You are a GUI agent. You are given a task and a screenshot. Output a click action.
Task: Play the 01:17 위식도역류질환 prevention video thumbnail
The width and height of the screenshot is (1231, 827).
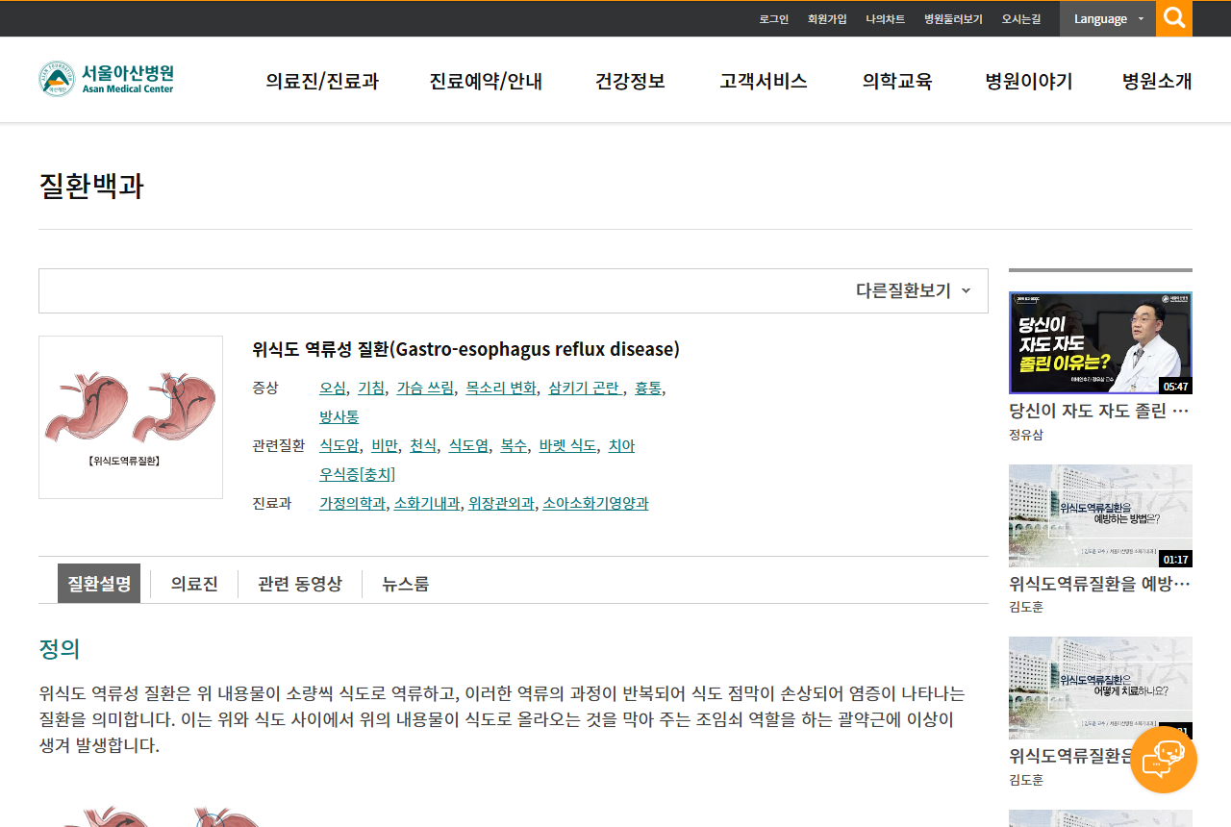(x=1100, y=515)
